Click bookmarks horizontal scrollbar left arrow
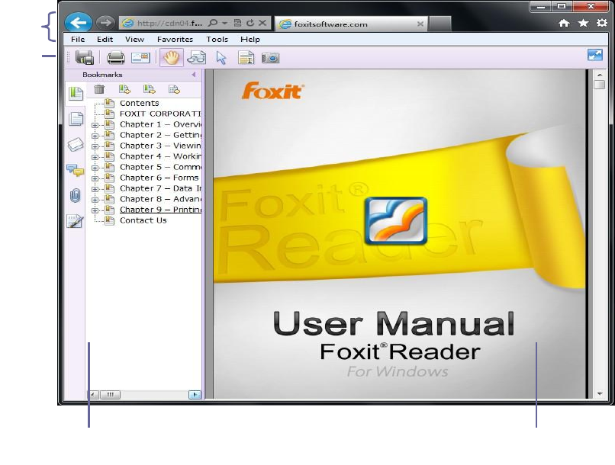Screen dimensions: 615x465 coord(92,394)
